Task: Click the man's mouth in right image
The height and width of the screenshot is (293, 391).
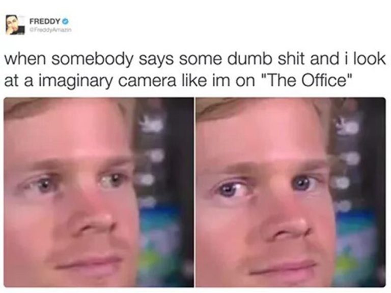Action: pos(283,269)
